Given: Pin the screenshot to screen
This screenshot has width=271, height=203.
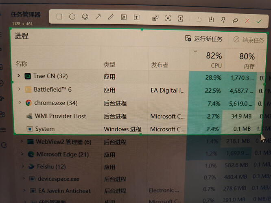Looking at the screenshot, I should click(x=223, y=20).
